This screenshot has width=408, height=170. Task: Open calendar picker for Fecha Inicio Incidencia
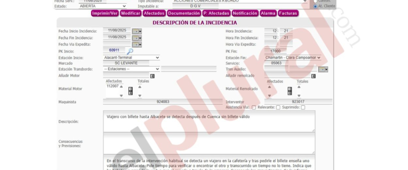[136, 31]
